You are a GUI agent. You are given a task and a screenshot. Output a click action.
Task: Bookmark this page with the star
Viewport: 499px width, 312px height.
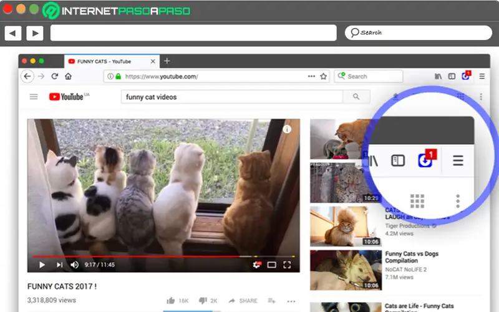click(323, 76)
